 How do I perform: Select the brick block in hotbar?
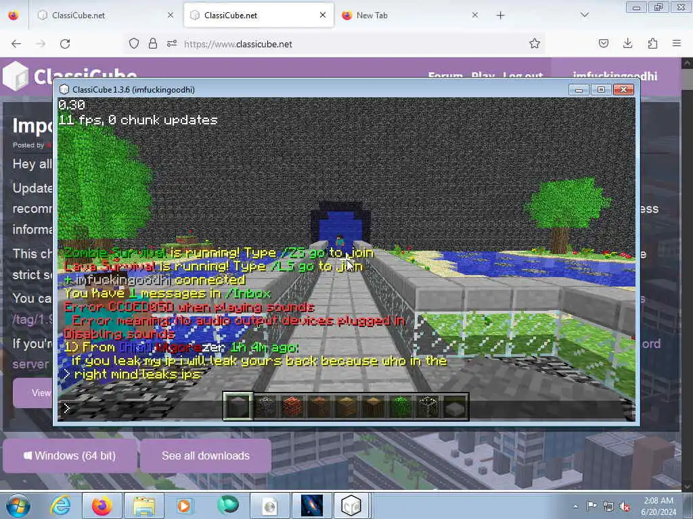coord(292,406)
